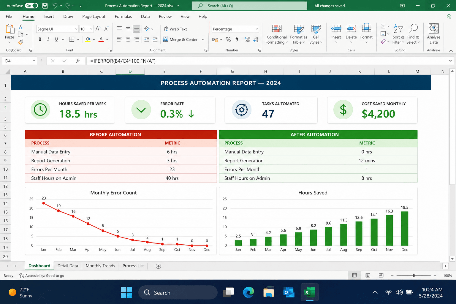Open the Monthly Trends sheet tab
This screenshot has height=304, width=456.
coord(100,266)
